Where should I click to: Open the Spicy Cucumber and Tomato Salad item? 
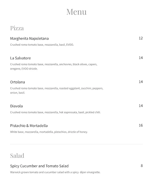(39, 166)
